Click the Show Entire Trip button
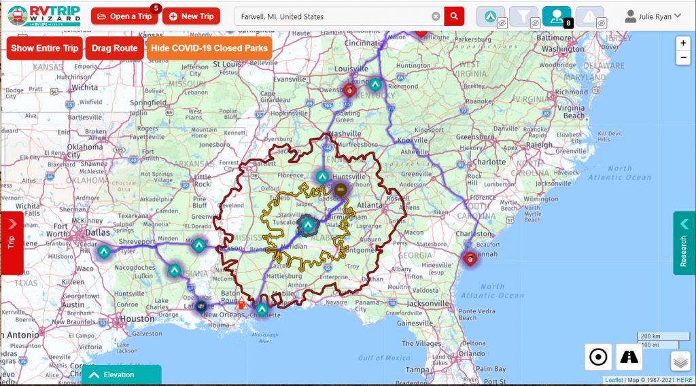 pos(44,48)
